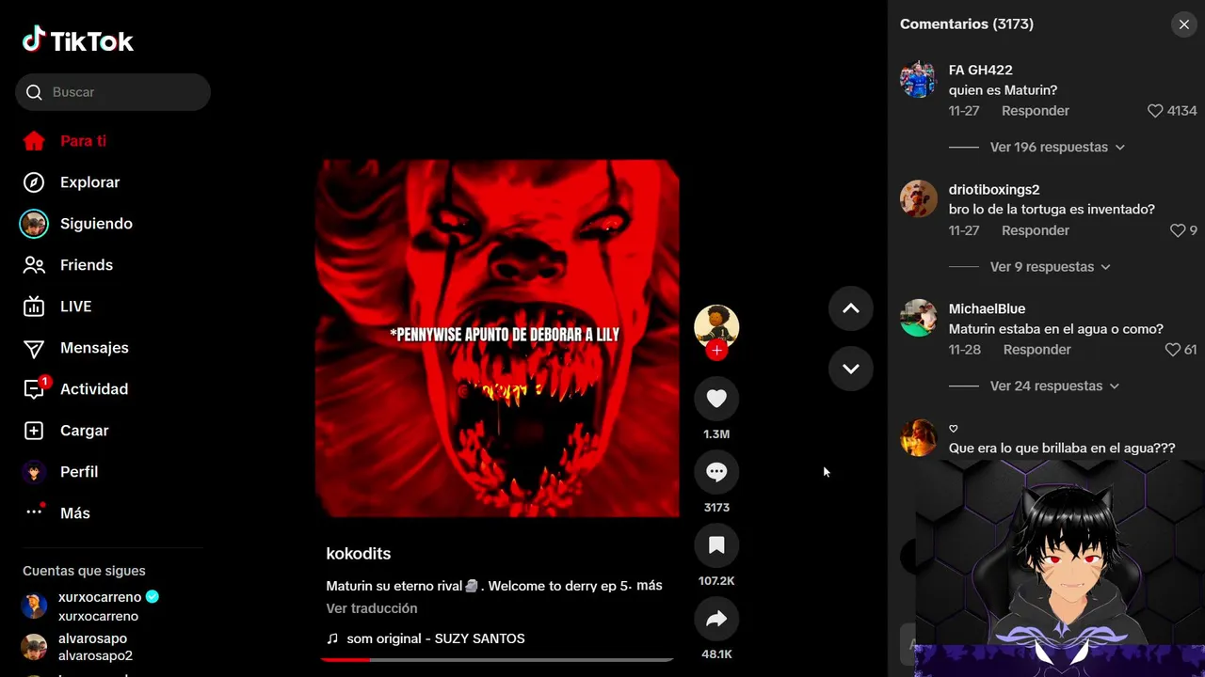This screenshot has width=1205, height=677.
Task: Click the home icon beside Para ti
Action: point(34,141)
